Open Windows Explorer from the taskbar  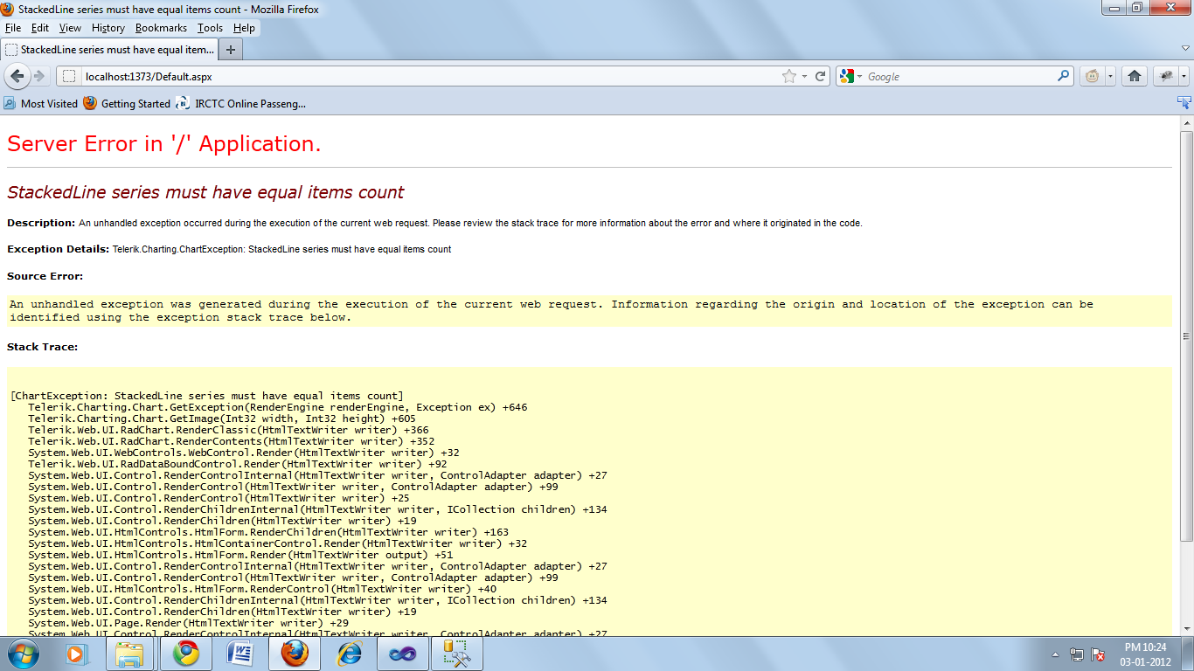[131, 654]
